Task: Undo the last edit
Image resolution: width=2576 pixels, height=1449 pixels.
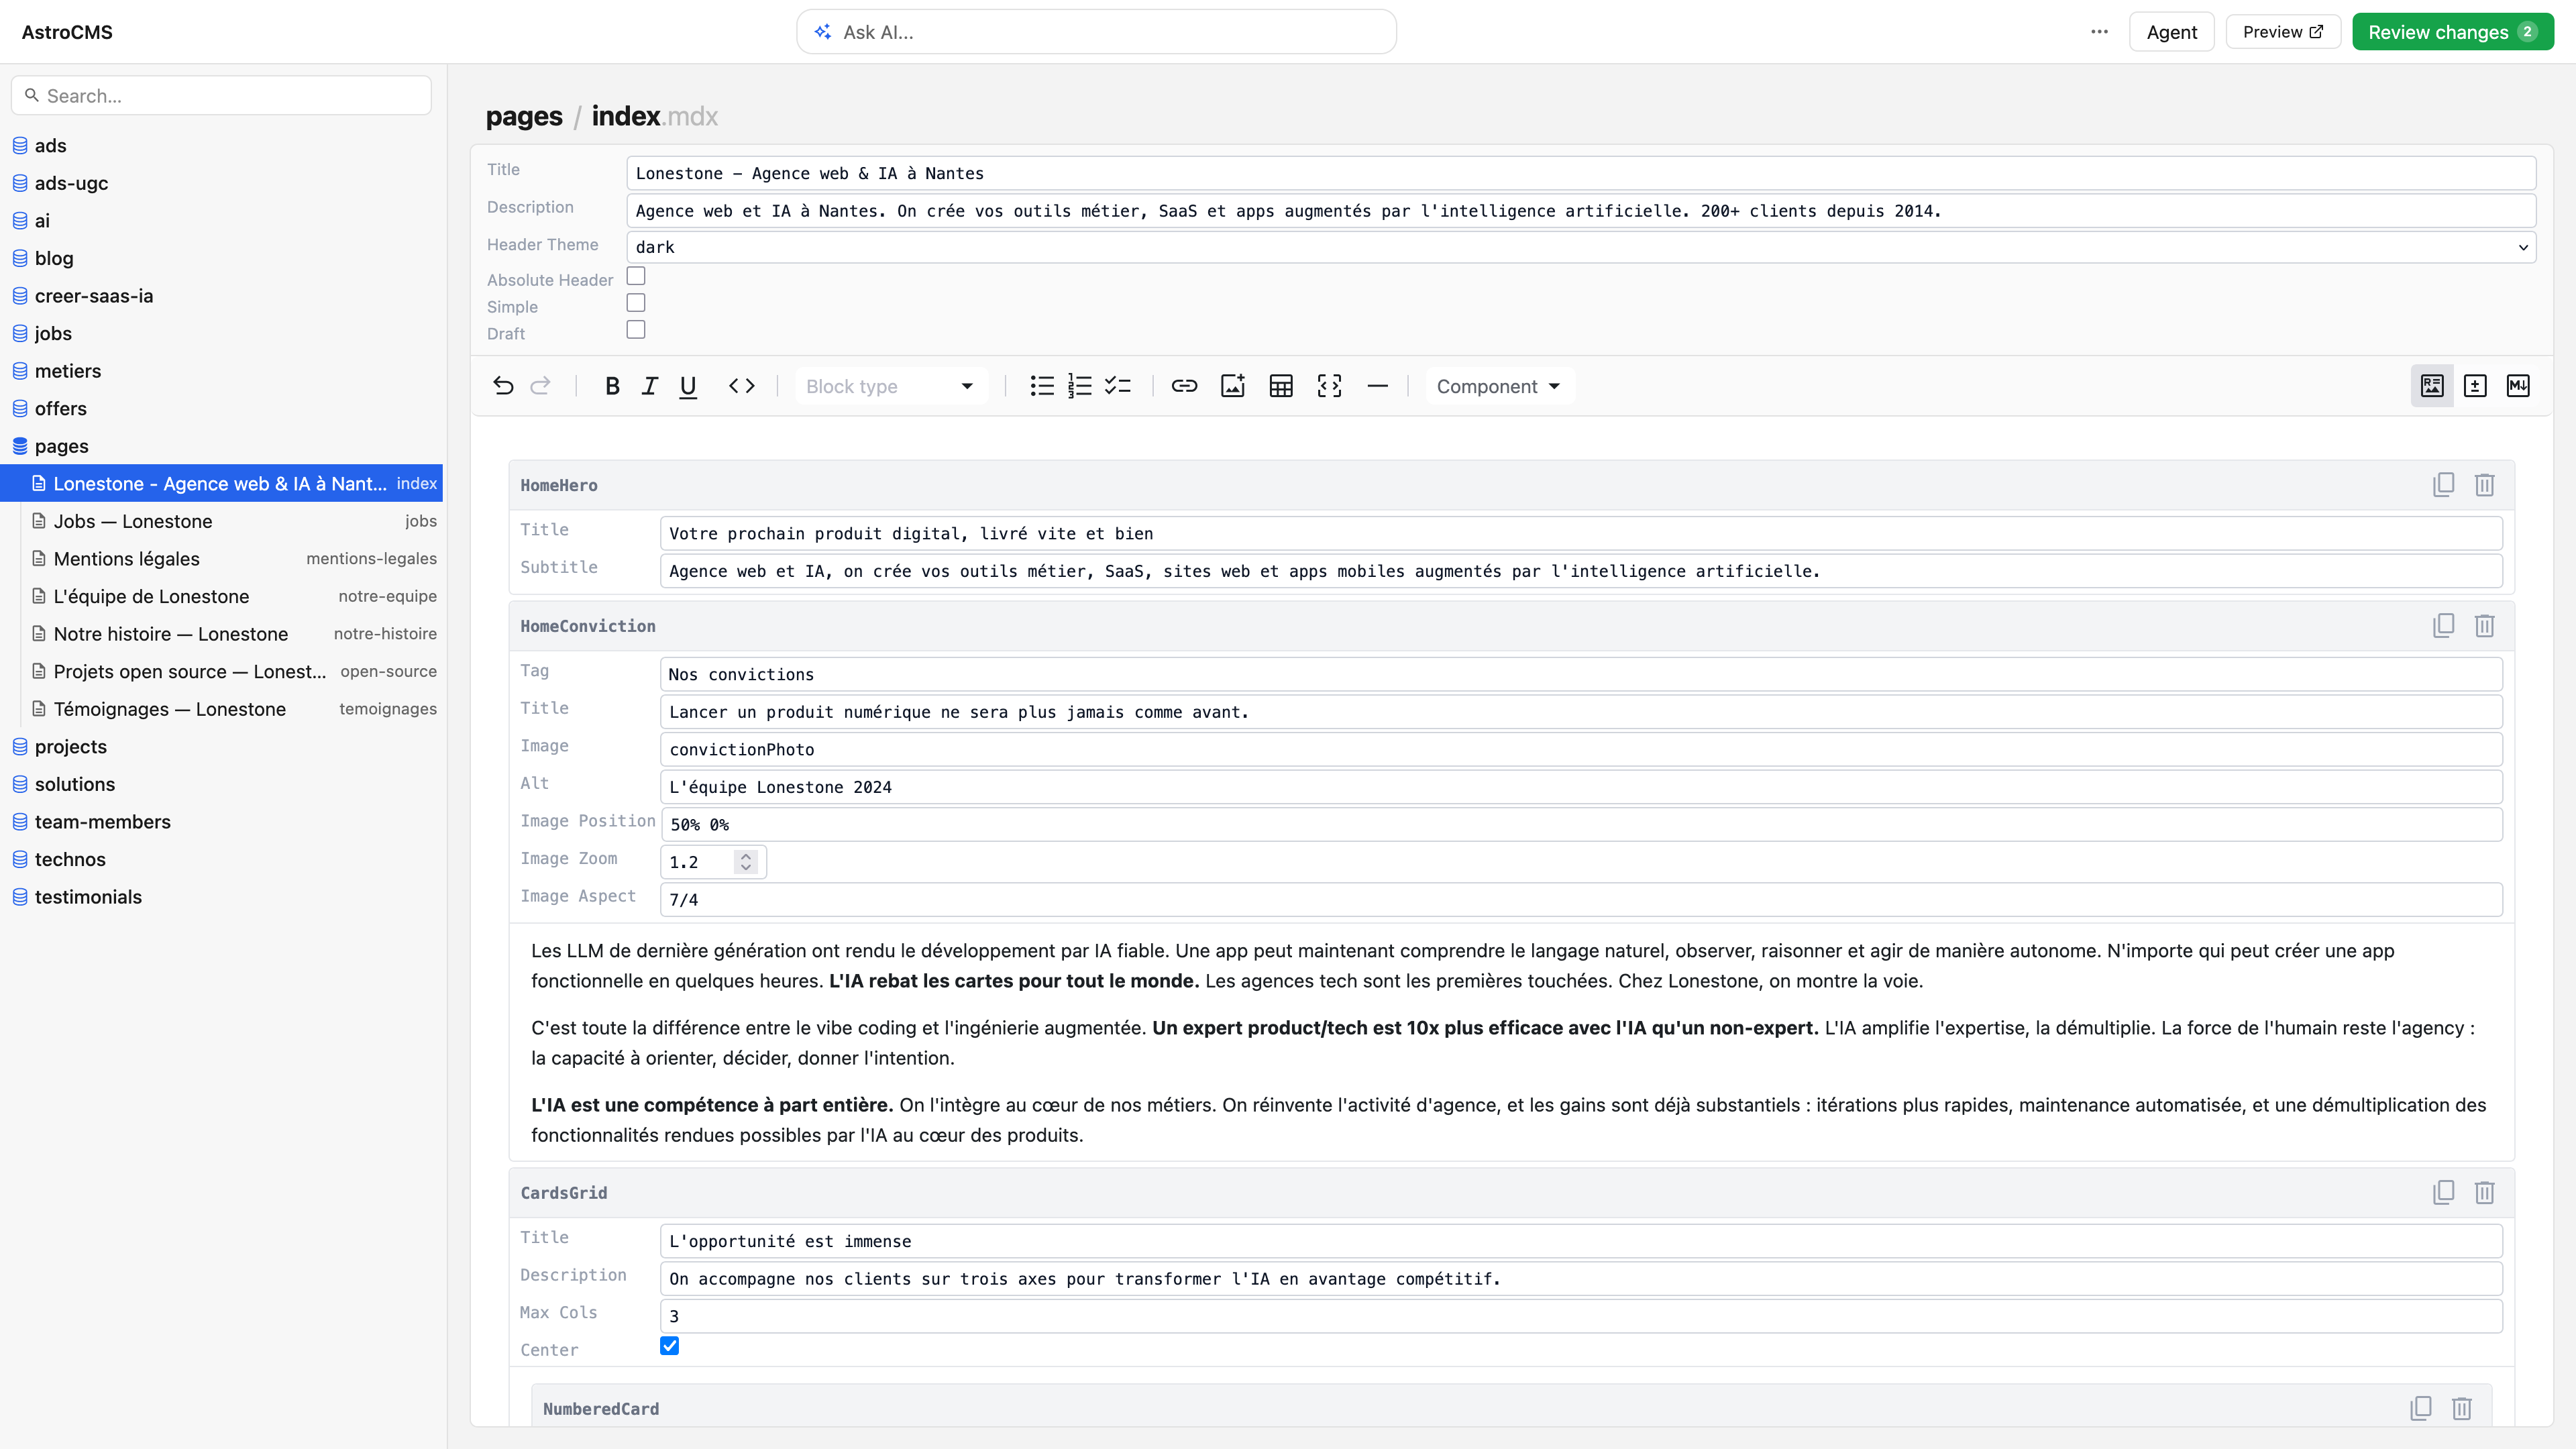Action: [503, 386]
